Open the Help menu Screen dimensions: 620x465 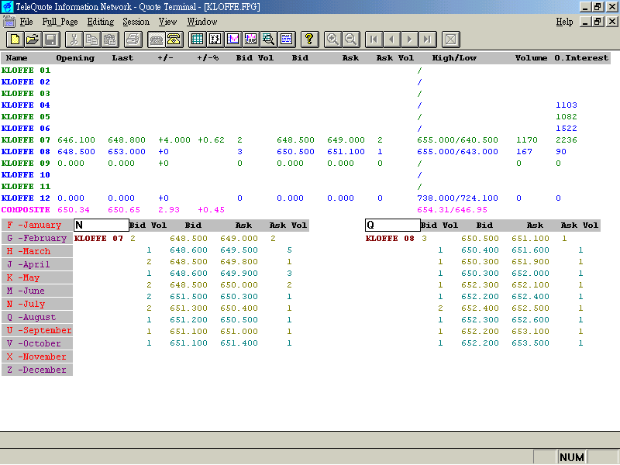(x=564, y=22)
